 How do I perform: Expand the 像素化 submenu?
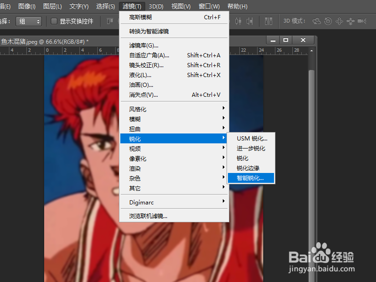point(174,158)
